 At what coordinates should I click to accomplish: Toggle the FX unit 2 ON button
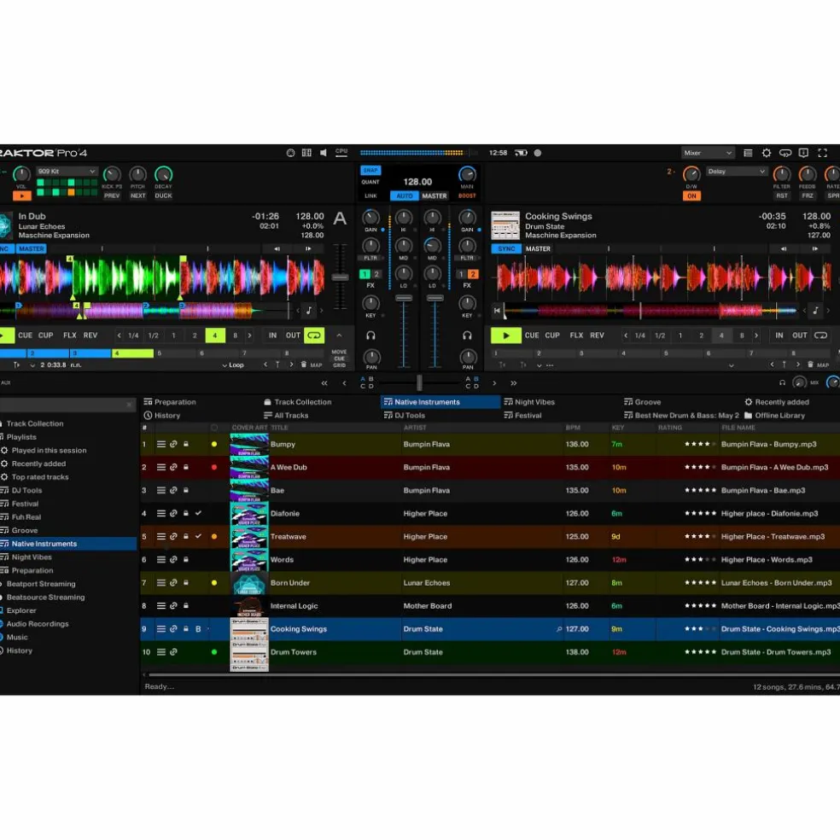click(691, 196)
